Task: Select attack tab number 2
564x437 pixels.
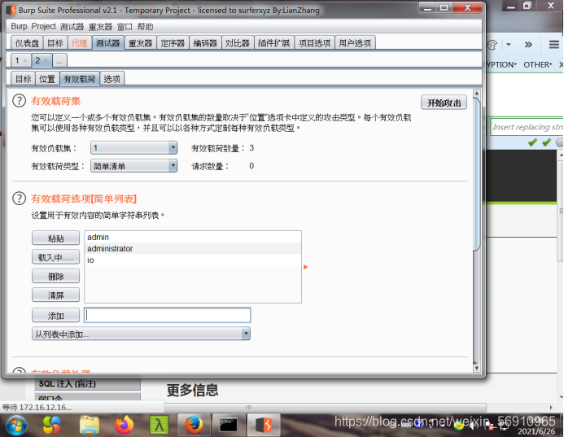Action: point(37,60)
